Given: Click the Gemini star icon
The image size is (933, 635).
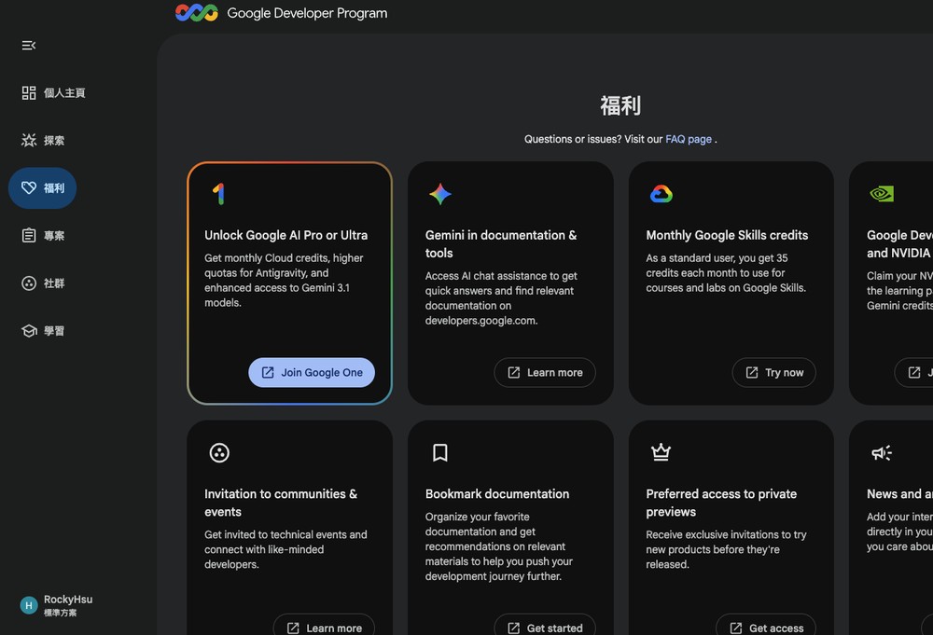Looking at the screenshot, I should point(440,194).
